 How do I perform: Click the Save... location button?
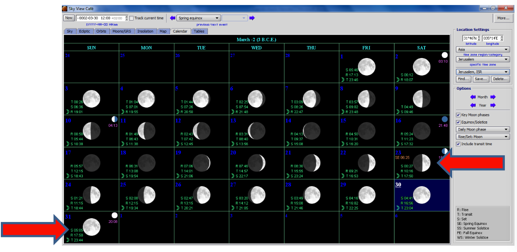tap(480, 79)
